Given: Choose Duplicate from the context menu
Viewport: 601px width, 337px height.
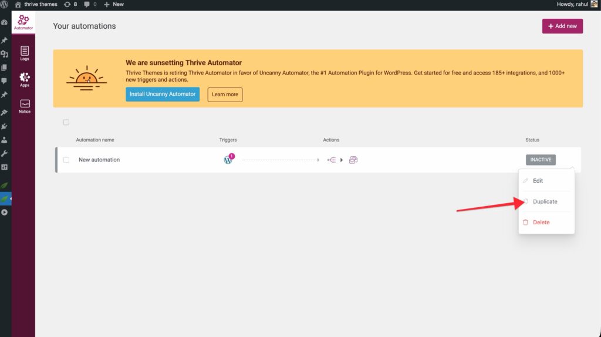Looking at the screenshot, I should [x=545, y=201].
